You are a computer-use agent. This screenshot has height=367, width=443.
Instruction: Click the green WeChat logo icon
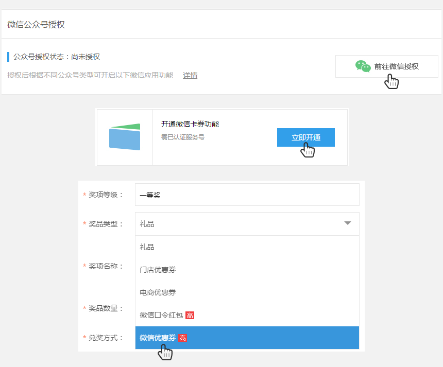tap(363, 66)
